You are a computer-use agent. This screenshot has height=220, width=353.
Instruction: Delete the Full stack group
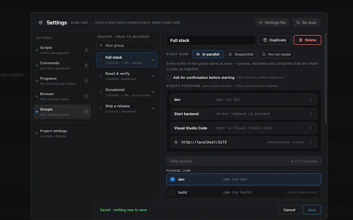[307, 40]
